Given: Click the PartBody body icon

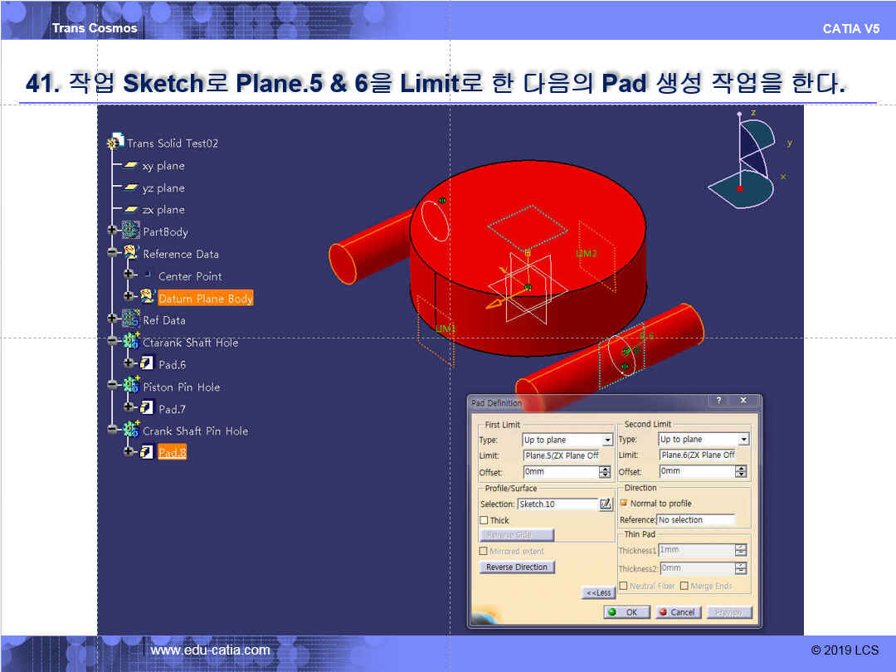Looking at the screenshot, I should click(x=131, y=231).
